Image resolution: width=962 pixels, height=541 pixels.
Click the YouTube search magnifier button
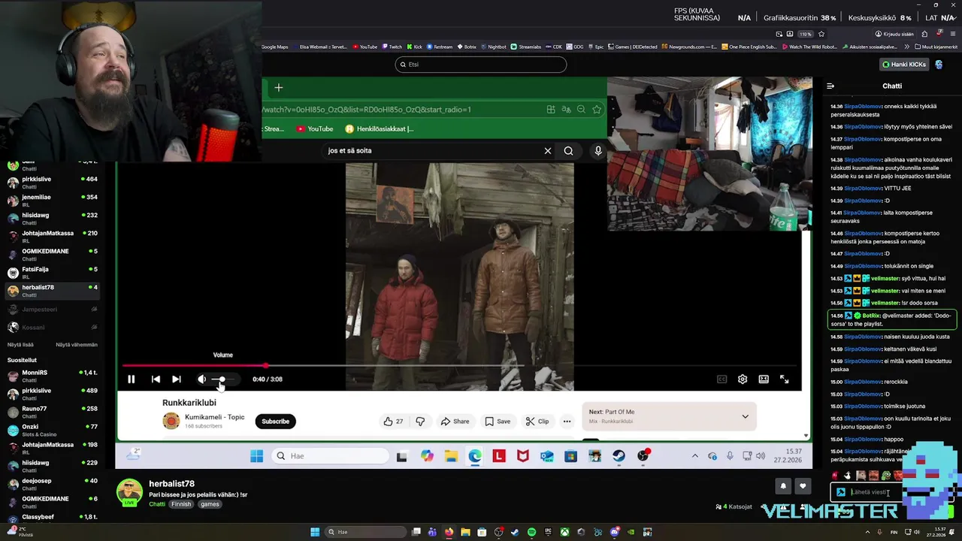[569, 151]
